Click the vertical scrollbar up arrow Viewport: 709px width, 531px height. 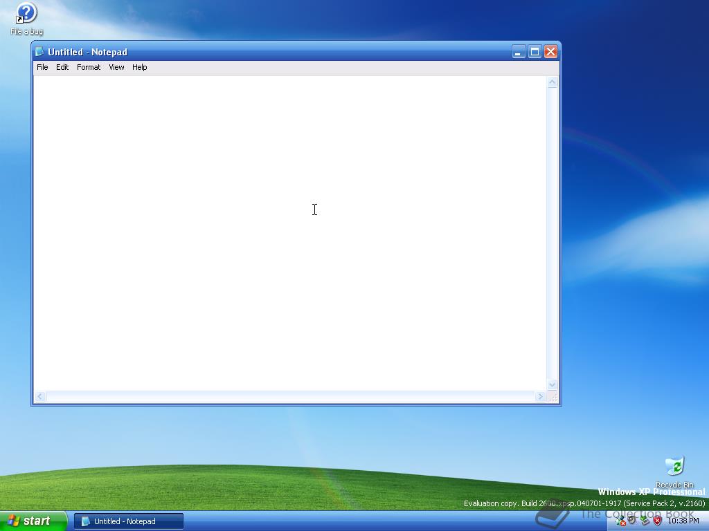click(x=552, y=82)
